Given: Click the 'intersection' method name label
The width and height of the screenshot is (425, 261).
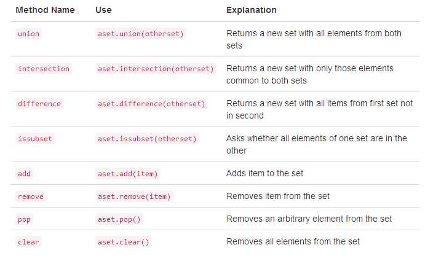Looking at the screenshot, I should [x=44, y=69].
